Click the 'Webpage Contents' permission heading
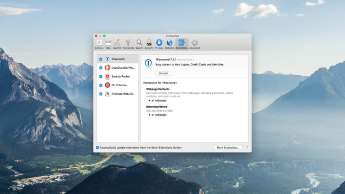Screen dimensions: 345x194 [x=158, y=89]
